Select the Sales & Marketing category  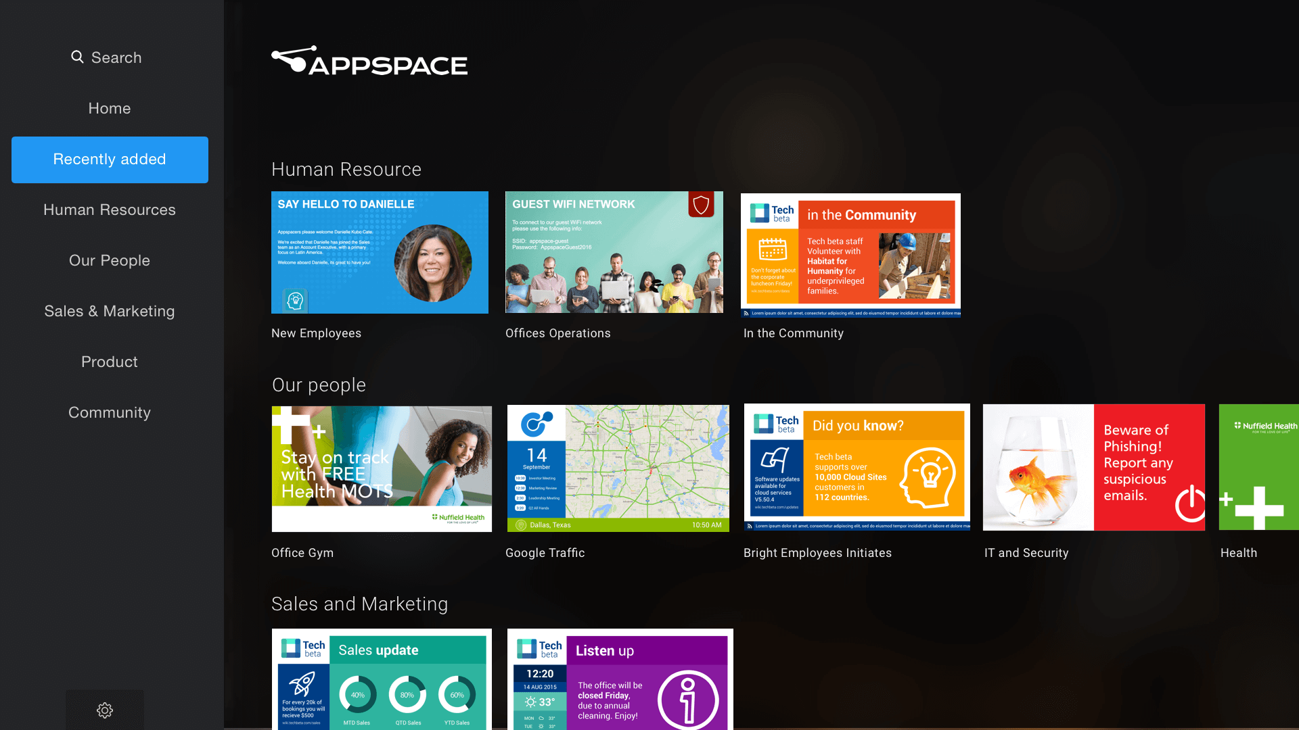point(110,311)
